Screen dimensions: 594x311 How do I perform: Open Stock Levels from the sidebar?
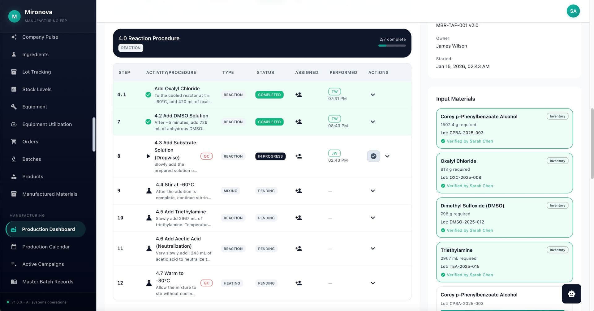(37, 89)
